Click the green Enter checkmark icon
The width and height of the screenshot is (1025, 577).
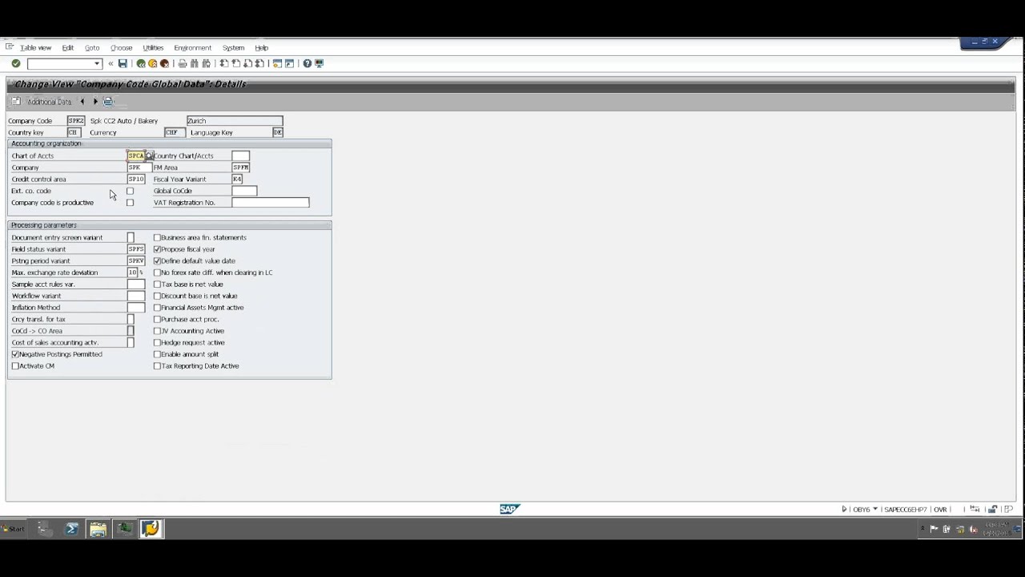15,63
